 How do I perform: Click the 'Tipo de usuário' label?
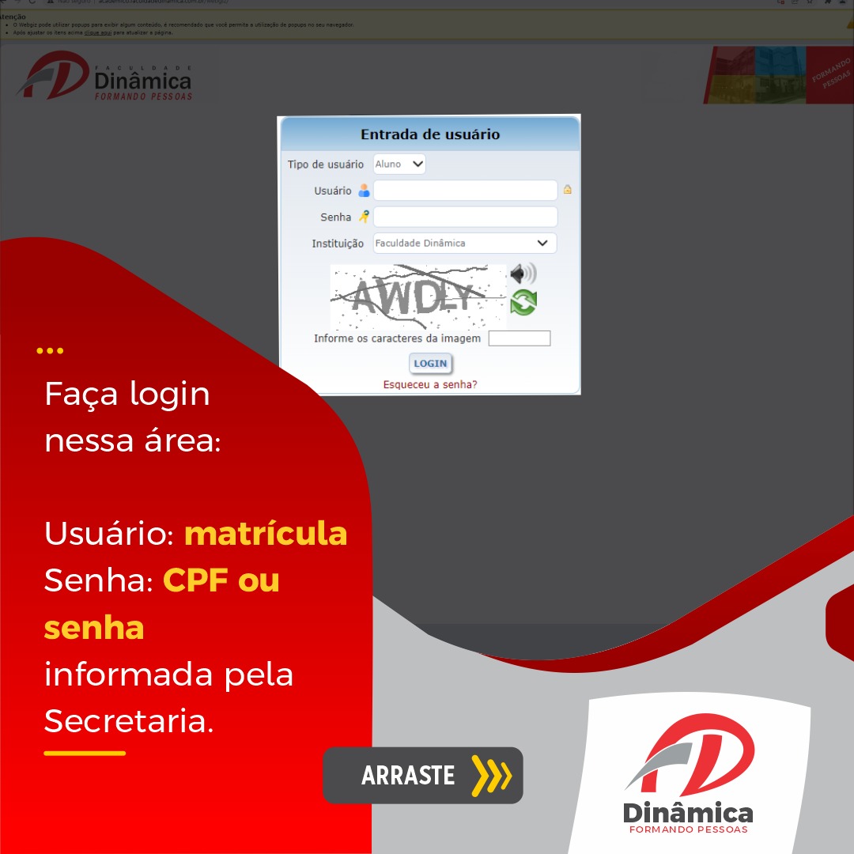325,164
